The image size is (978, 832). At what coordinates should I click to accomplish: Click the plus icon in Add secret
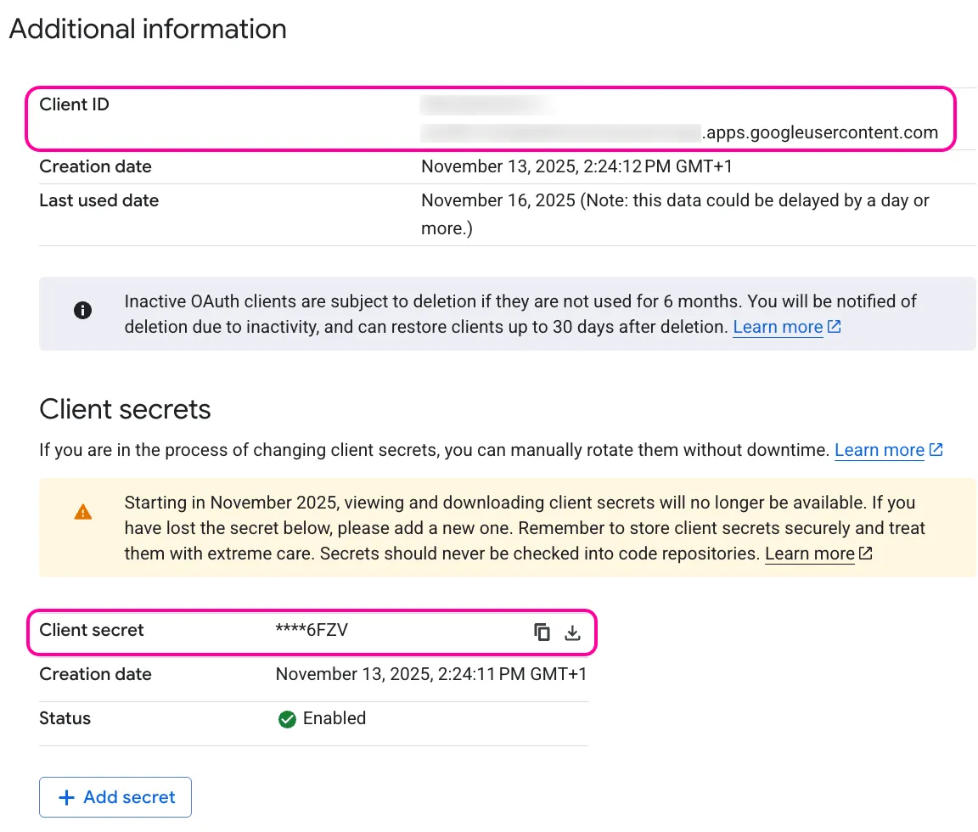(67, 797)
